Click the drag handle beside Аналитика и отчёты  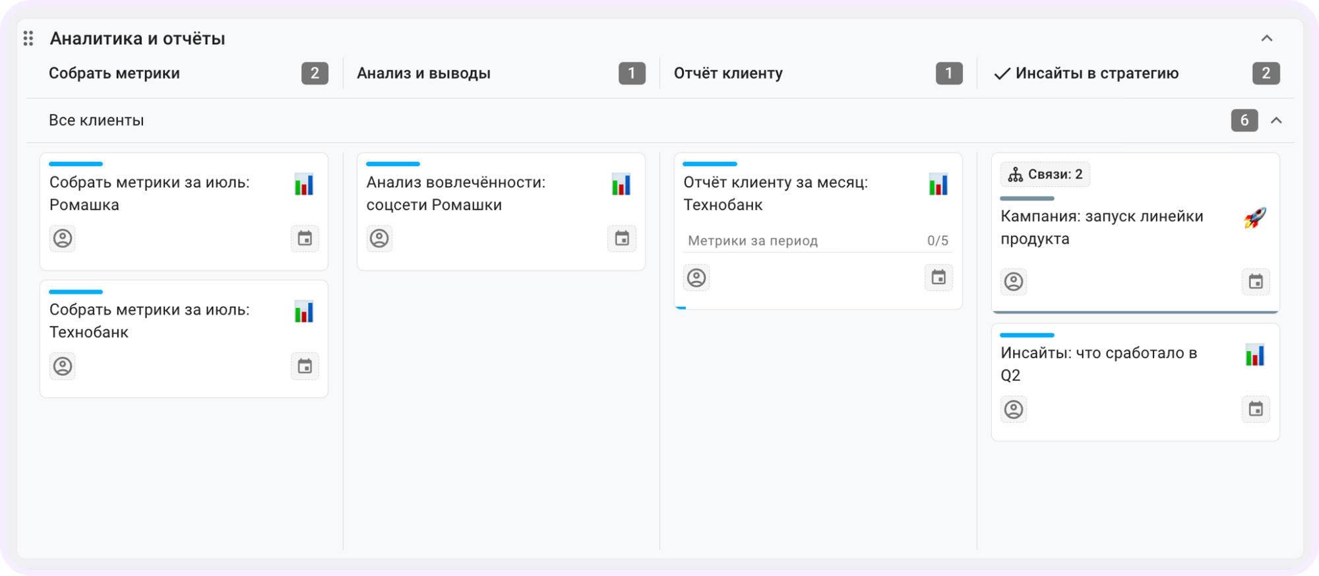click(x=28, y=38)
